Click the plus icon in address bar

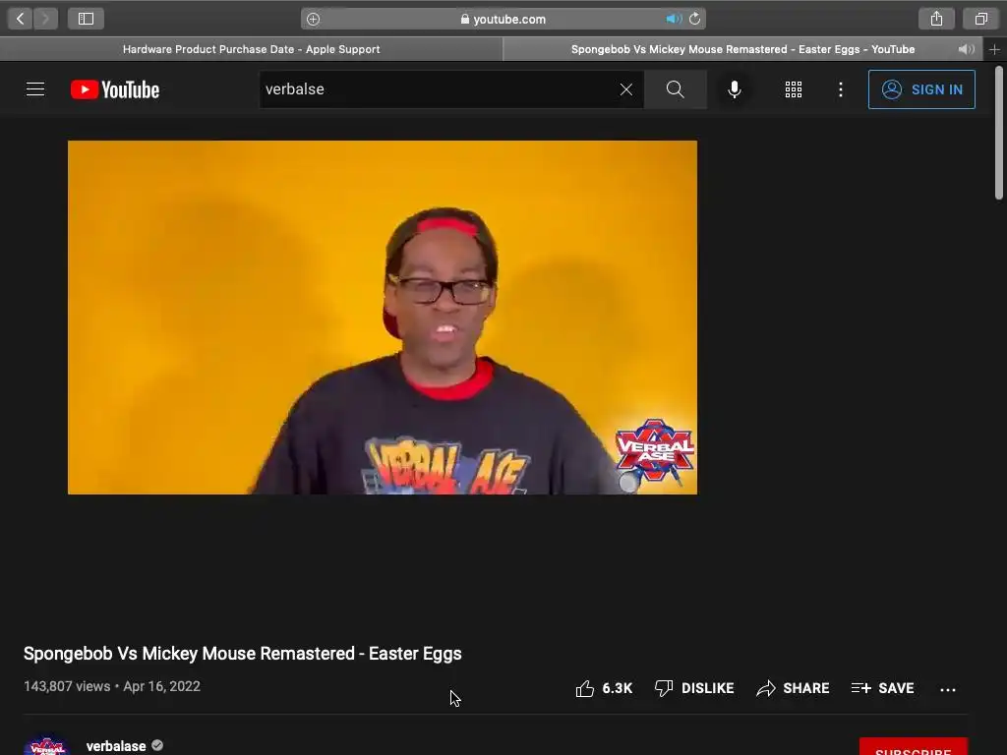pyautogui.click(x=313, y=20)
